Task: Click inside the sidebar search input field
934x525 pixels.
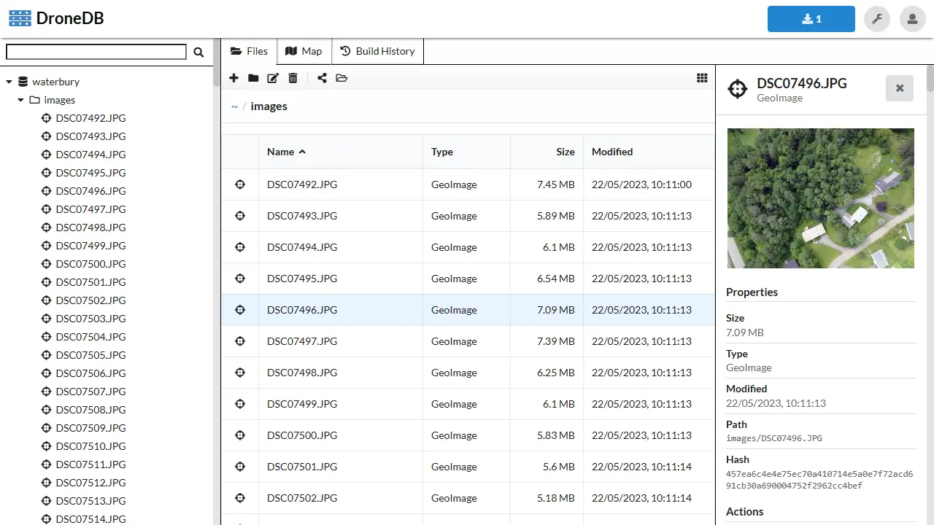Action: [96, 52]
